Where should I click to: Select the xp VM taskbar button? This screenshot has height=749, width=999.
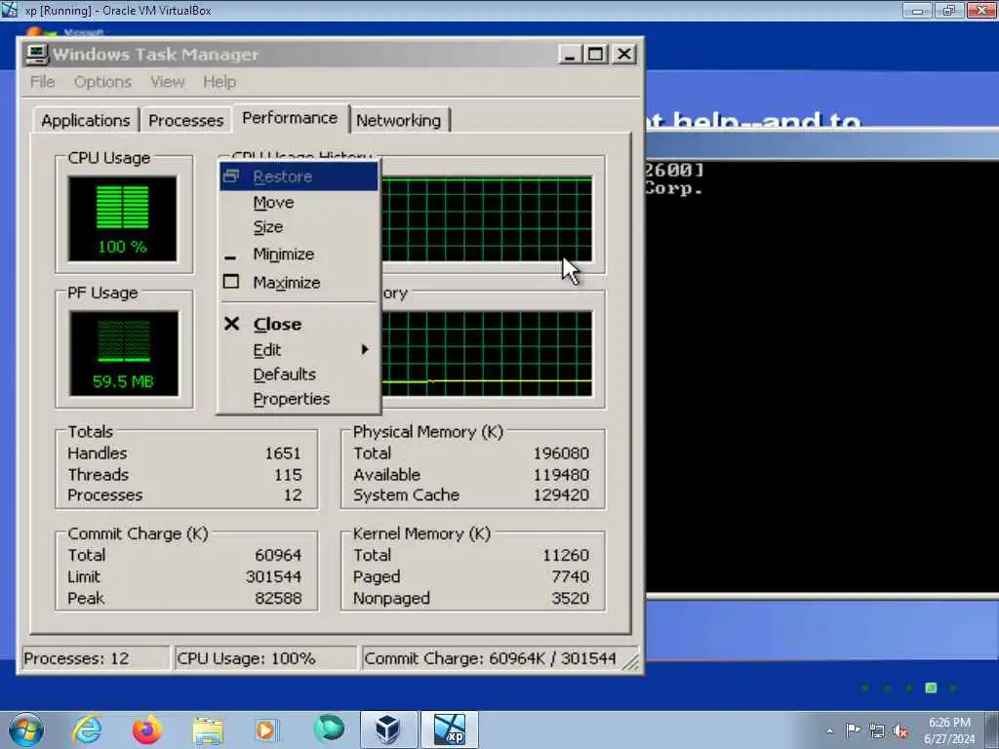(450, 729)
